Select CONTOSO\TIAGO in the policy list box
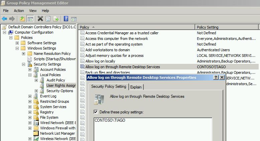This screenshot has width=260, height=141. (110, 120)
